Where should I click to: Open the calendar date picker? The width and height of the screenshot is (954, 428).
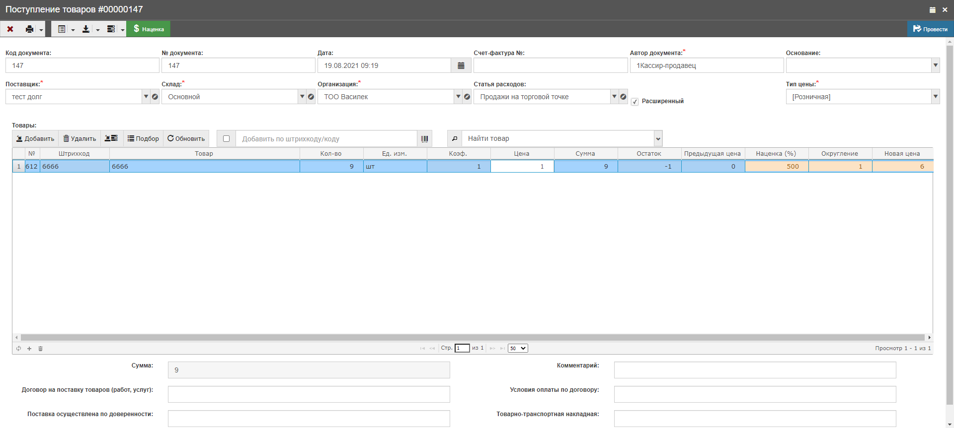point(461,65)
